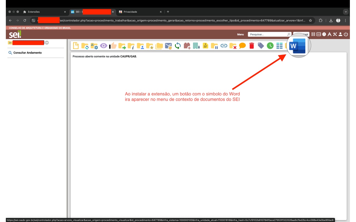Click the browser forward arrow
Viewport: 356px width, 222px height.
[x=18, y=21]
